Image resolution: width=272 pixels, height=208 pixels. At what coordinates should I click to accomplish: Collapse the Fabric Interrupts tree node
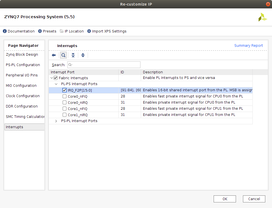(x=51, y=78)
